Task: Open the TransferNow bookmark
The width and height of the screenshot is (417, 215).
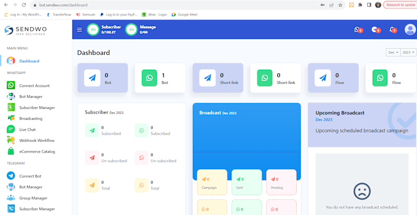Action: click(59, 15)
